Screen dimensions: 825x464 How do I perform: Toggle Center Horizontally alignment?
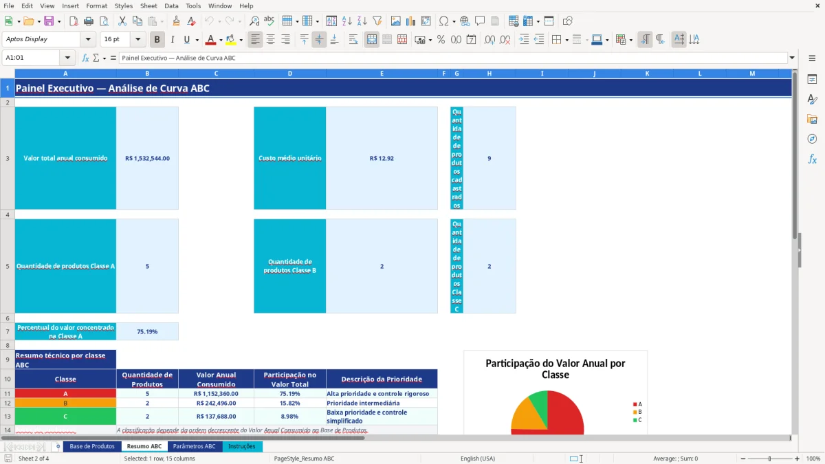point(270,40)
